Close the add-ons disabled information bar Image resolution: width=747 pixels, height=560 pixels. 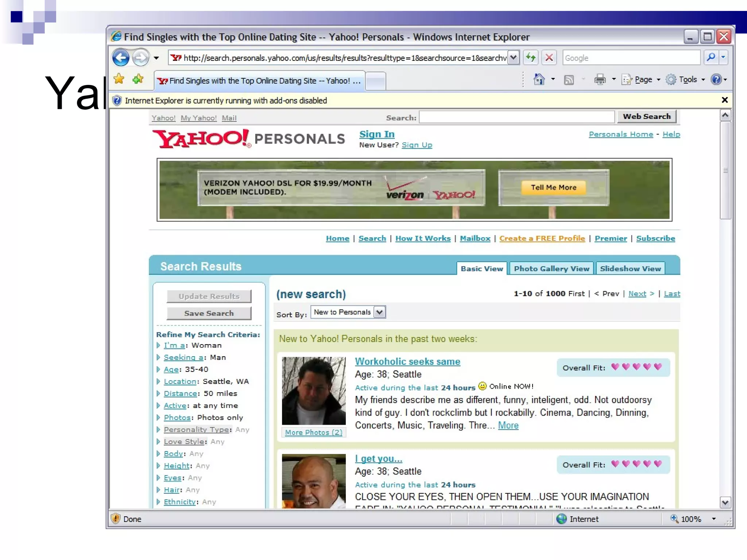point(725,100)
